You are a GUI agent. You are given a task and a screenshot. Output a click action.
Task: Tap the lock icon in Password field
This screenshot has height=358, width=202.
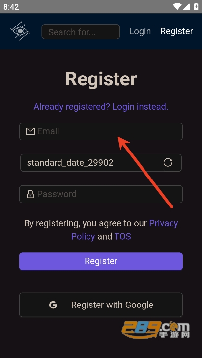pyautogui.click(x=30, y=194)
